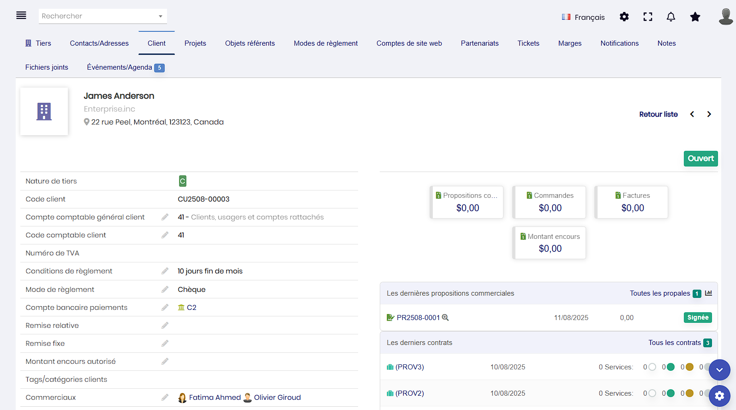Open the favorites star icon
The image size is (736, 410).
pyautogui.click(x=695, y=17)
